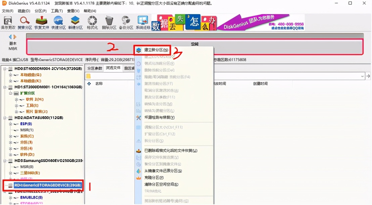Click the 搜索分区 (Search Partition) magnifier icon
Screen dimensions: 372x205
click(x=25, y=21)
